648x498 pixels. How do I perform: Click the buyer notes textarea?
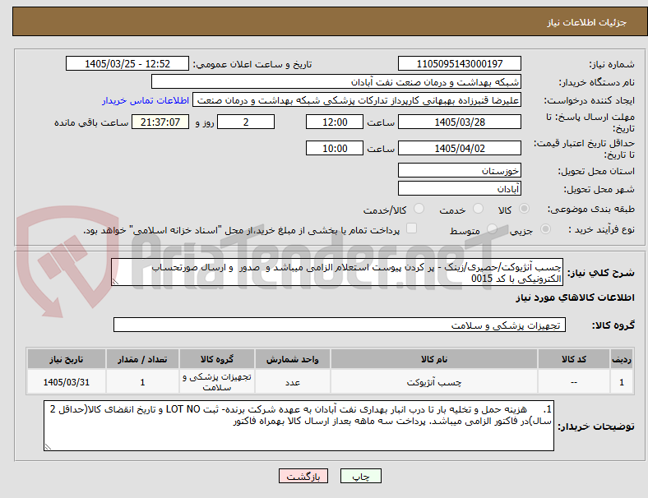pyautogui.click(x=299, y=426)
